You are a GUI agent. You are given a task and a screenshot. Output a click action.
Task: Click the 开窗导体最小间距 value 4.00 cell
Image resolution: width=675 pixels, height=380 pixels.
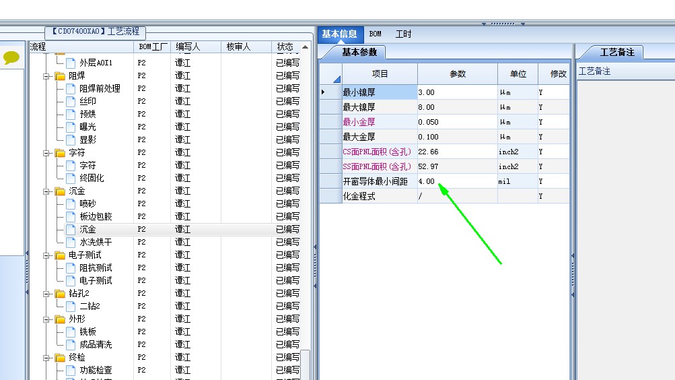pos(458,181)
